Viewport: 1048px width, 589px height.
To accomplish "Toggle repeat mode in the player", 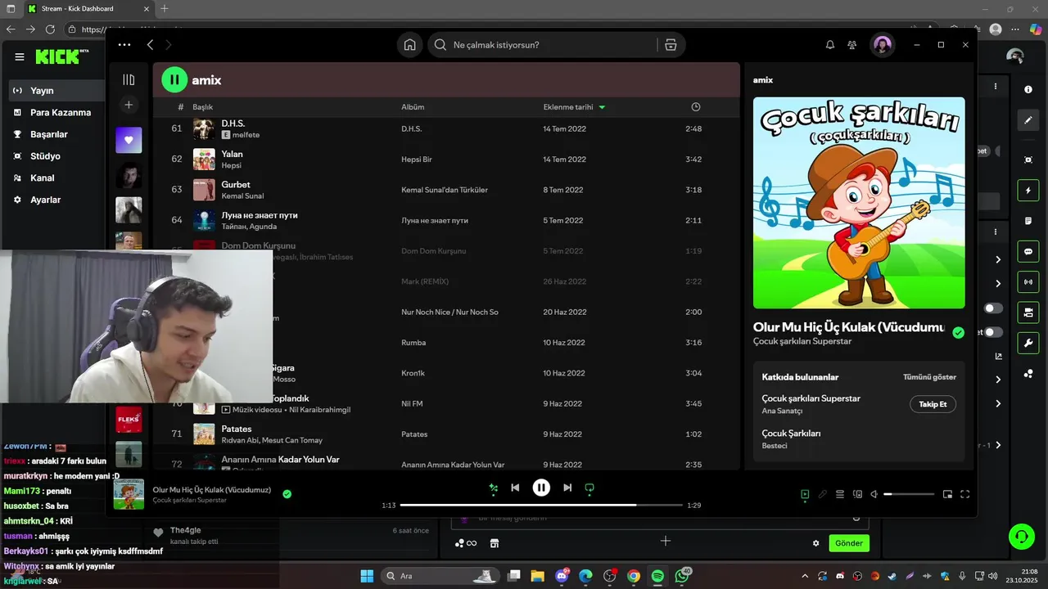I will click(589, 488).
